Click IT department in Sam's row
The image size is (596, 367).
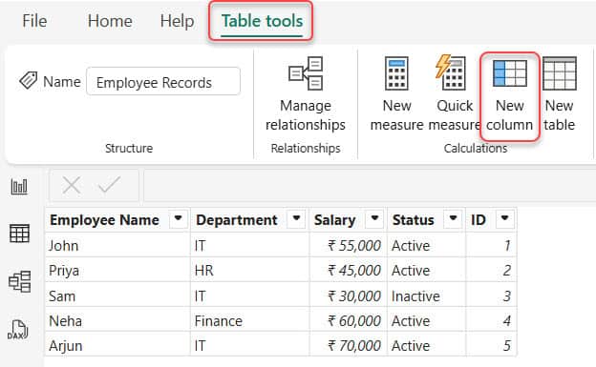point(250,296)
